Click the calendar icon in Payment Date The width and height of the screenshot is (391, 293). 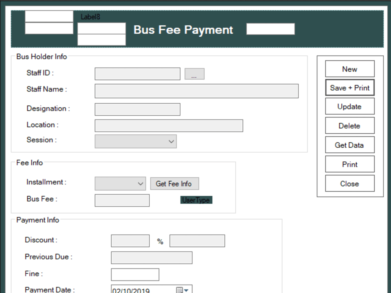[180, 290]
